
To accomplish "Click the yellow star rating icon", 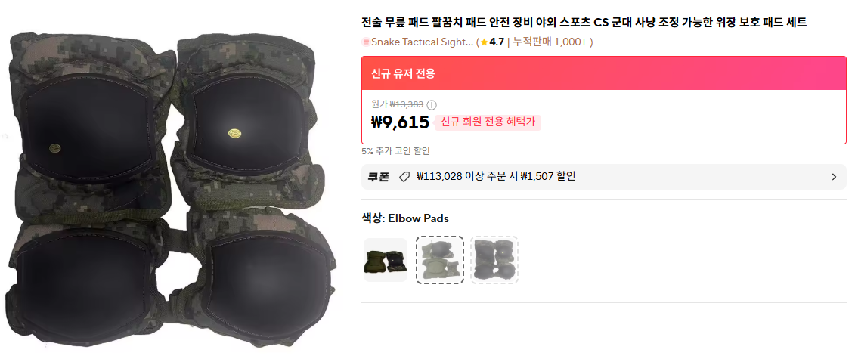I will tap(484, 42).
